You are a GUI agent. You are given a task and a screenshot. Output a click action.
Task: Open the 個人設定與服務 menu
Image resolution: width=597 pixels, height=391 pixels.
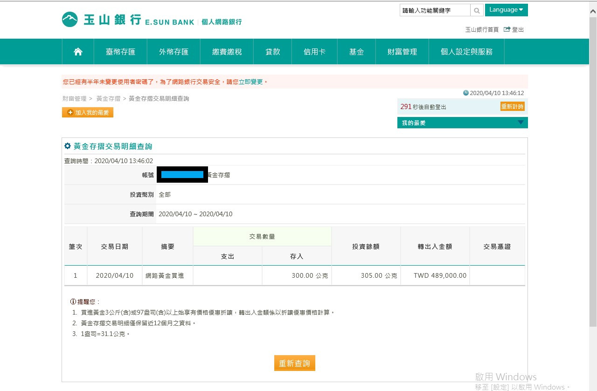tap(466, 52)
